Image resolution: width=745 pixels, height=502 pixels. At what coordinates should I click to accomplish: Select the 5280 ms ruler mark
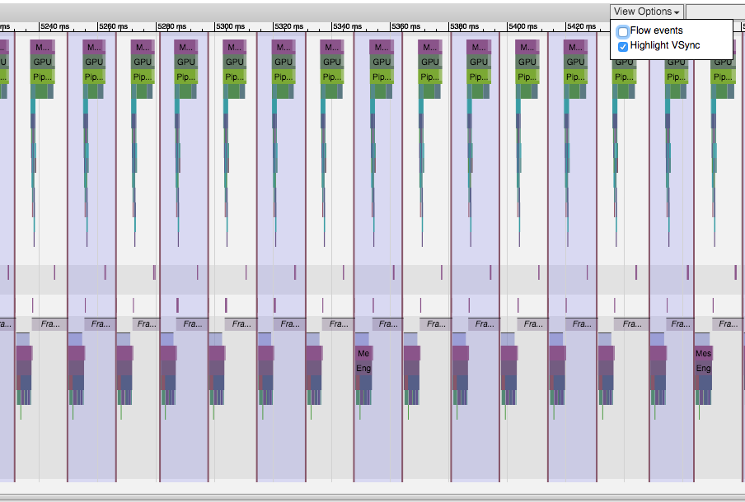click(x=171, y=26)
